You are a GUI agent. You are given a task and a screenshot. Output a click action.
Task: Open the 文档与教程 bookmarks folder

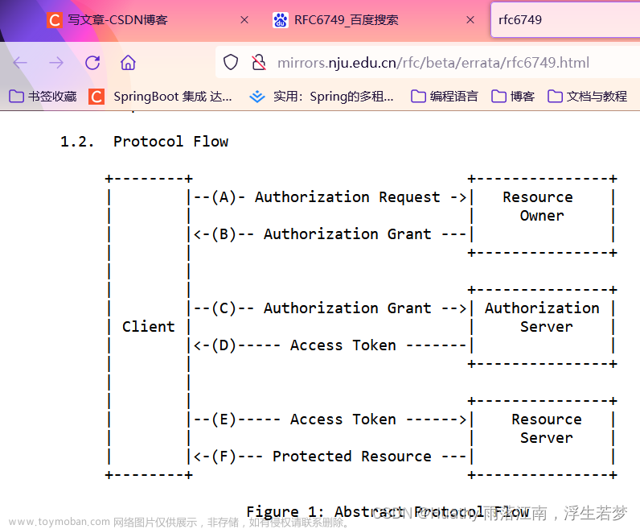[588, 97]
